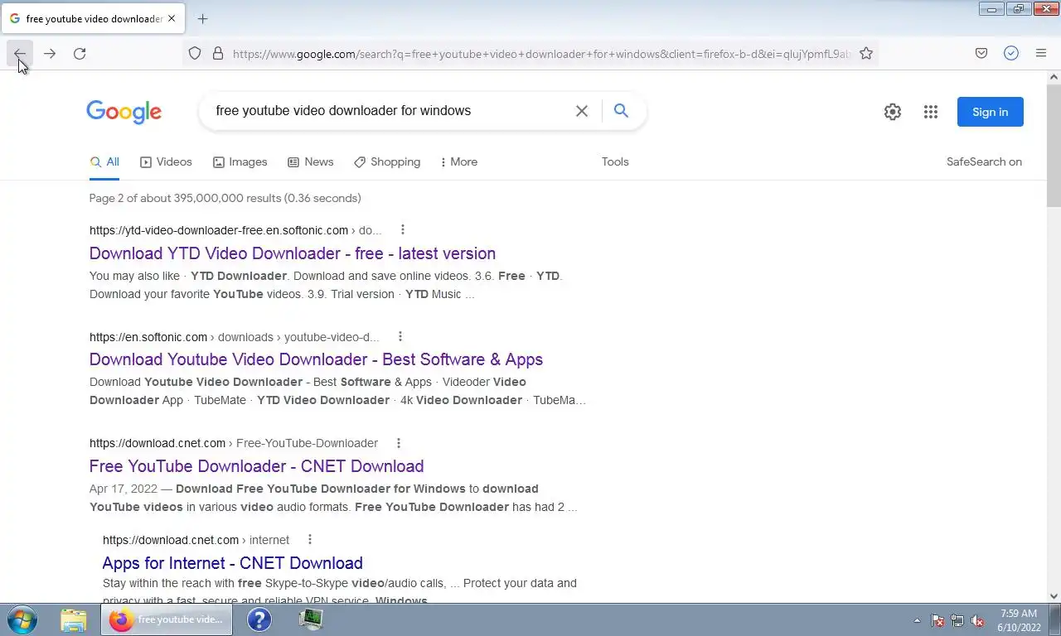Image resolution: width=1061 pixels, height=636 pixels.
Task: Click the ytd-video-downloader-free.en.softonic.com URL text
Action: (219, 230)
